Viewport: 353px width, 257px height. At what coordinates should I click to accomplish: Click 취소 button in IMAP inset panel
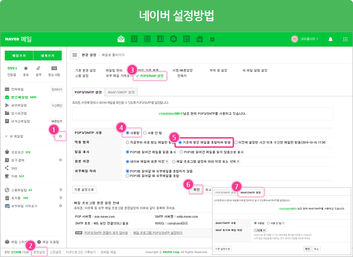(x=316, y=249)
